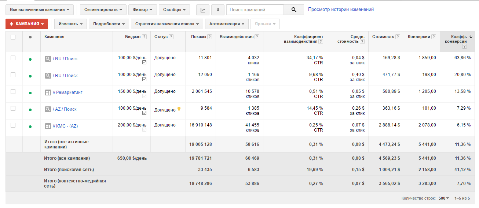Click help icon for Средн. стоимость

362,42
